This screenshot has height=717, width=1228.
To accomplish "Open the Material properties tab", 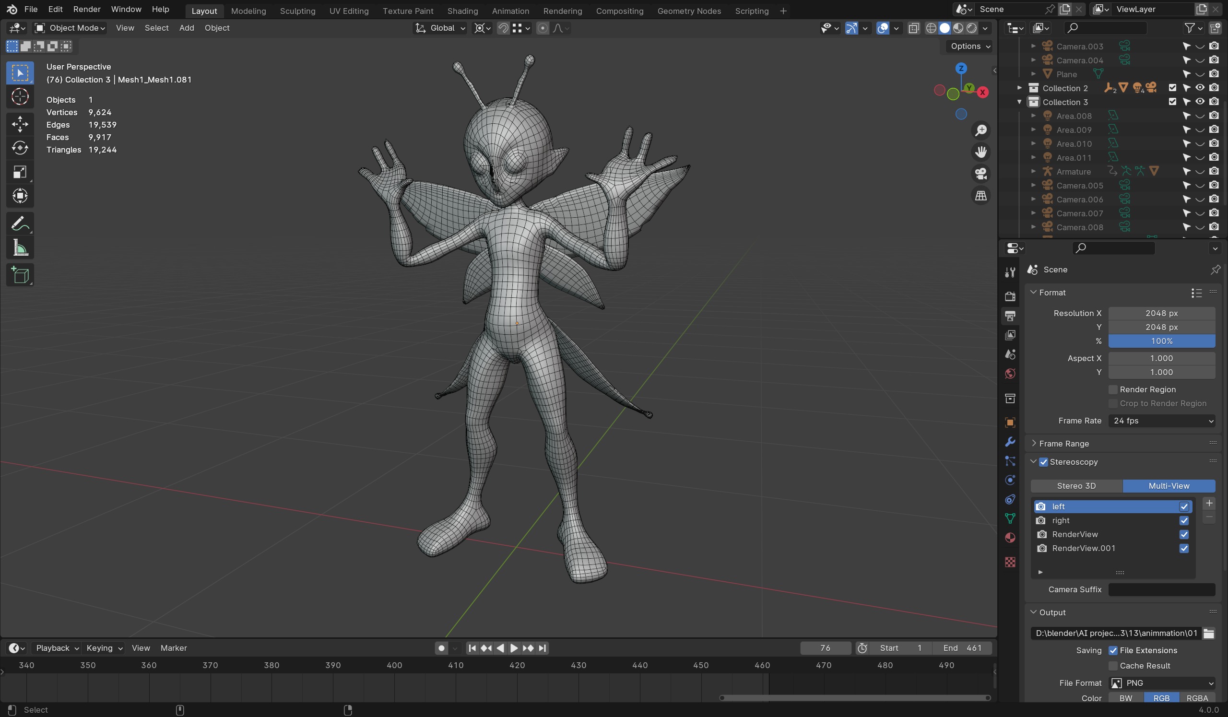I will 1010,538.
